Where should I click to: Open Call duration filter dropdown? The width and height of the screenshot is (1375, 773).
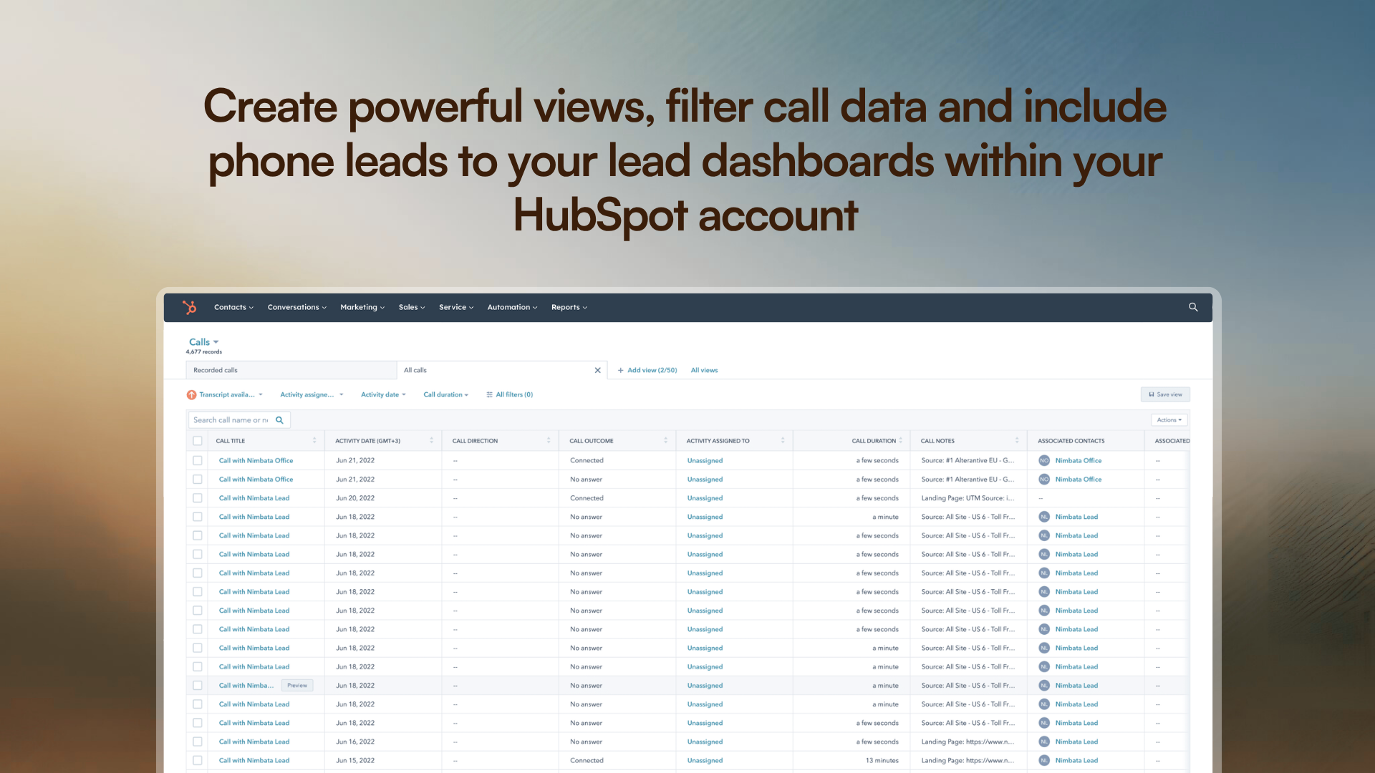tap(445, 394)
